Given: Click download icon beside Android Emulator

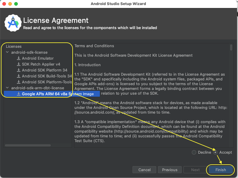Looking at the screenshot, I should (19, 58).
